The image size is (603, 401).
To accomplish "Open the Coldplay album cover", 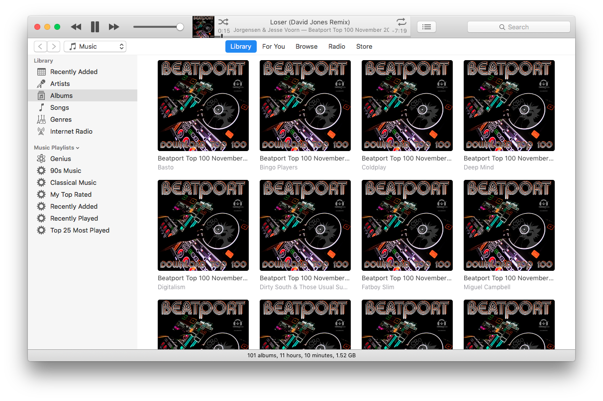I will (407, 105).
